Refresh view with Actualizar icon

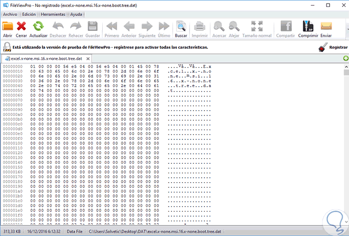[x=38, y=26]
